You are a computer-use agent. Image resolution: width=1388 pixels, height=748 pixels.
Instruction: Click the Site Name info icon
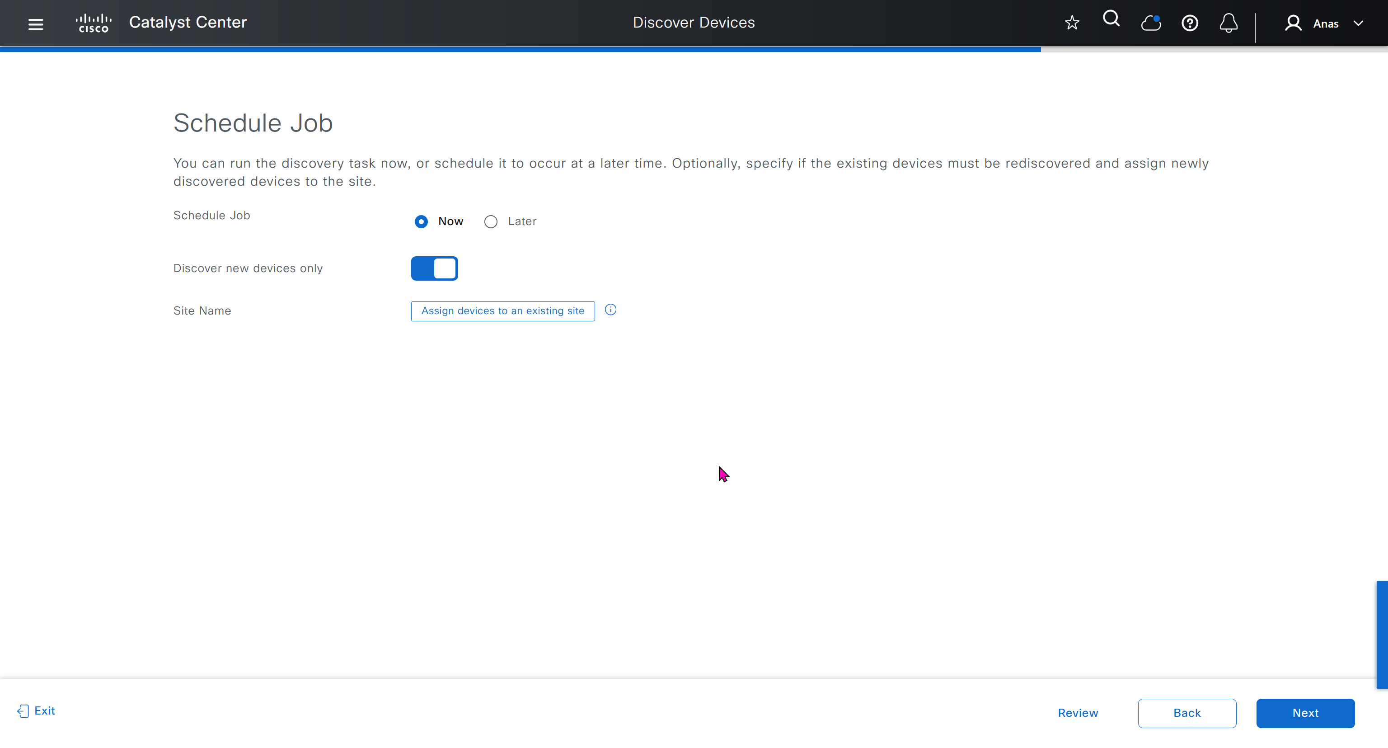(x=610, y=310)
